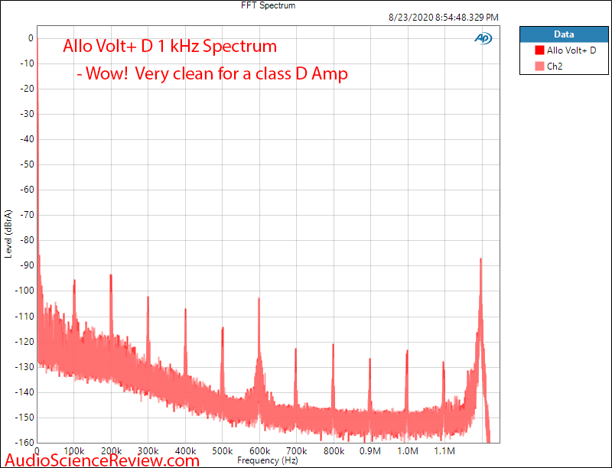Click the Ch2 legend label
The height and width of the screenshot is (468, 612).
[x=555, y=67]
